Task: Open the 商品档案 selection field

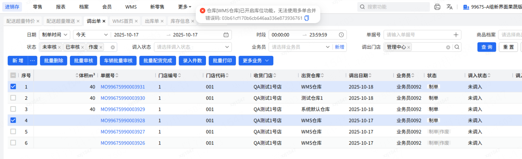Action: (x=510, y=35)
